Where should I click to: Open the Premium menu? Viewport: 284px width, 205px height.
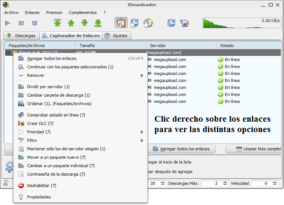click(x=54, y=12)
